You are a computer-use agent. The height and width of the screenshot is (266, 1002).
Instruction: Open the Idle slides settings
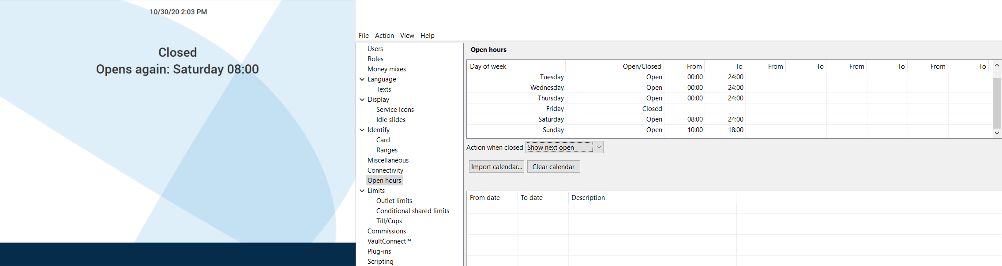(390, 120)
